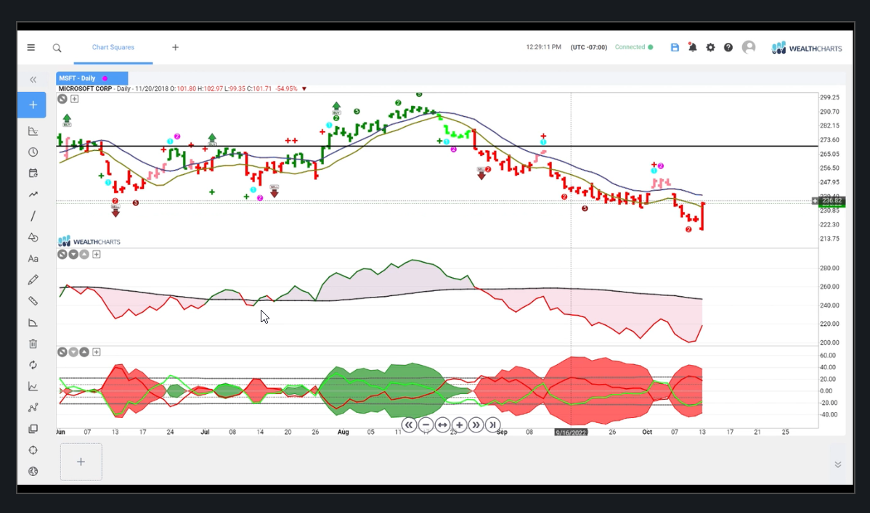Collapse the left toolbar with double chevron
Image resolution: width=870 pixels, height=513 pixels.
(x=33, y=80)
